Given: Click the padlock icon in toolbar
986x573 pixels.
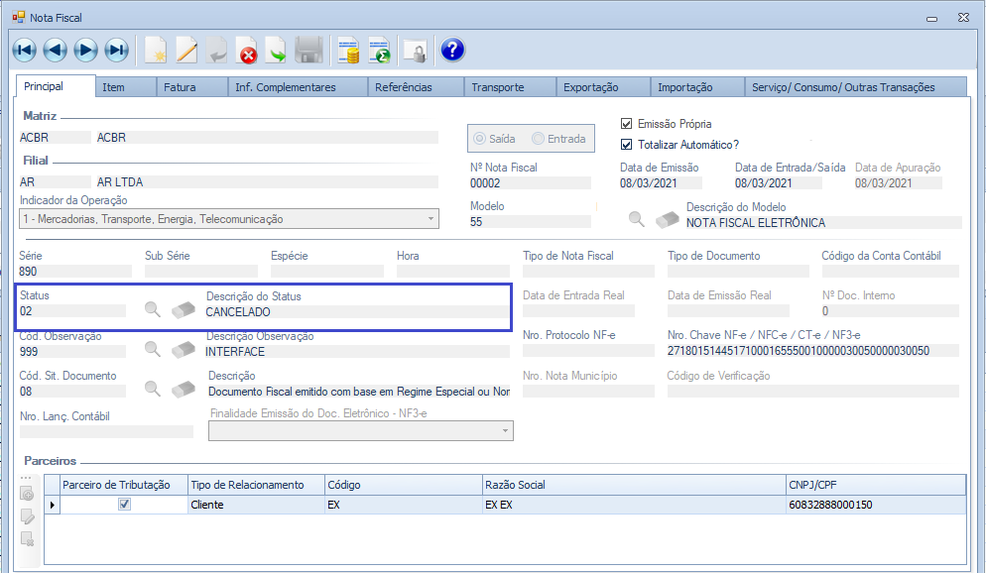Looking at the screenshot, I should pyautogui.click(x=414, y=51).
